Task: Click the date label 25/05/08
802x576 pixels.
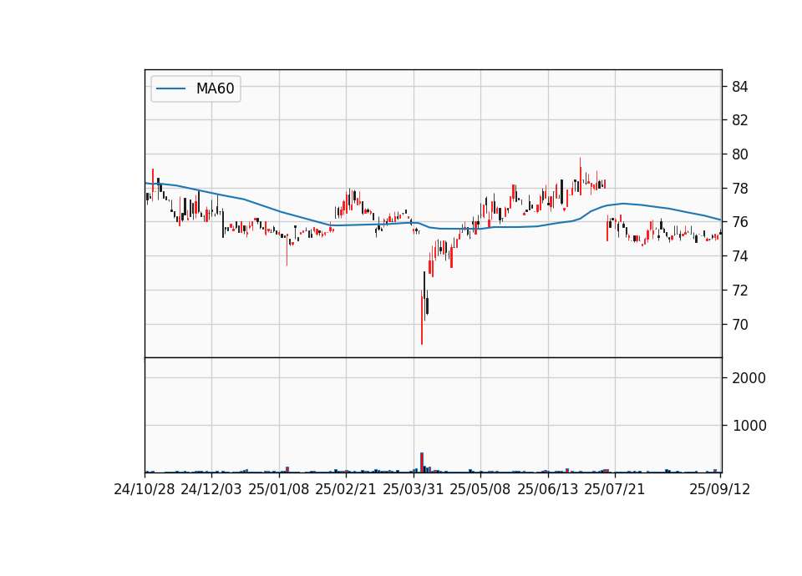Action: coord(480,489)
